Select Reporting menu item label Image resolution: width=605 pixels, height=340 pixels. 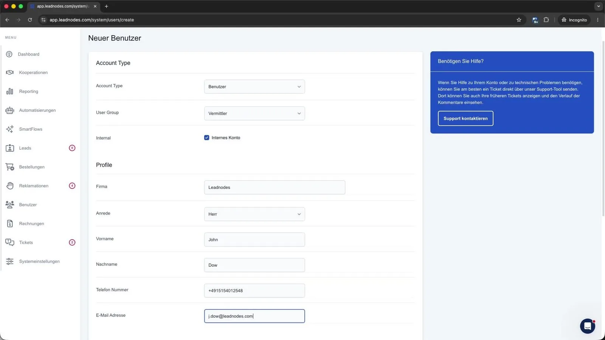click(29, 91)
